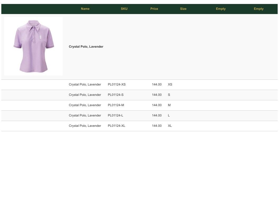Select SKU PL01124-M cell
Viewport: 279px width, 216px height.
click(x=116, y=105)
